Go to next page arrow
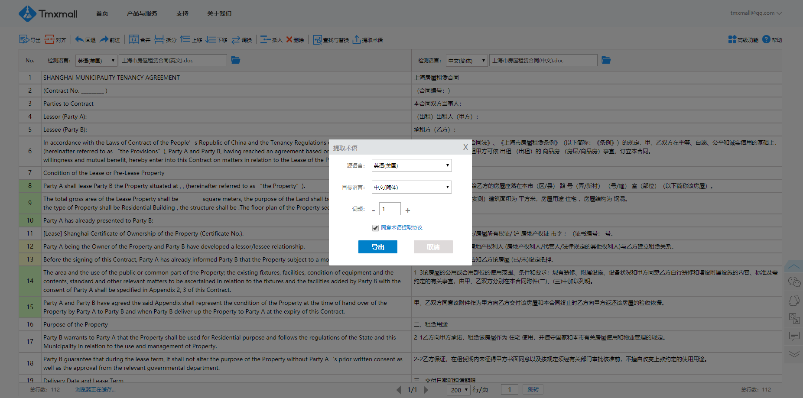Viewport: 803px width, 398px height. point(426,390)
